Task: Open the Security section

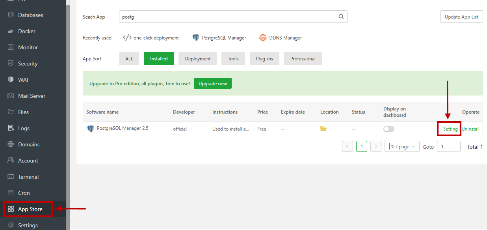Action: pos(28,64)
